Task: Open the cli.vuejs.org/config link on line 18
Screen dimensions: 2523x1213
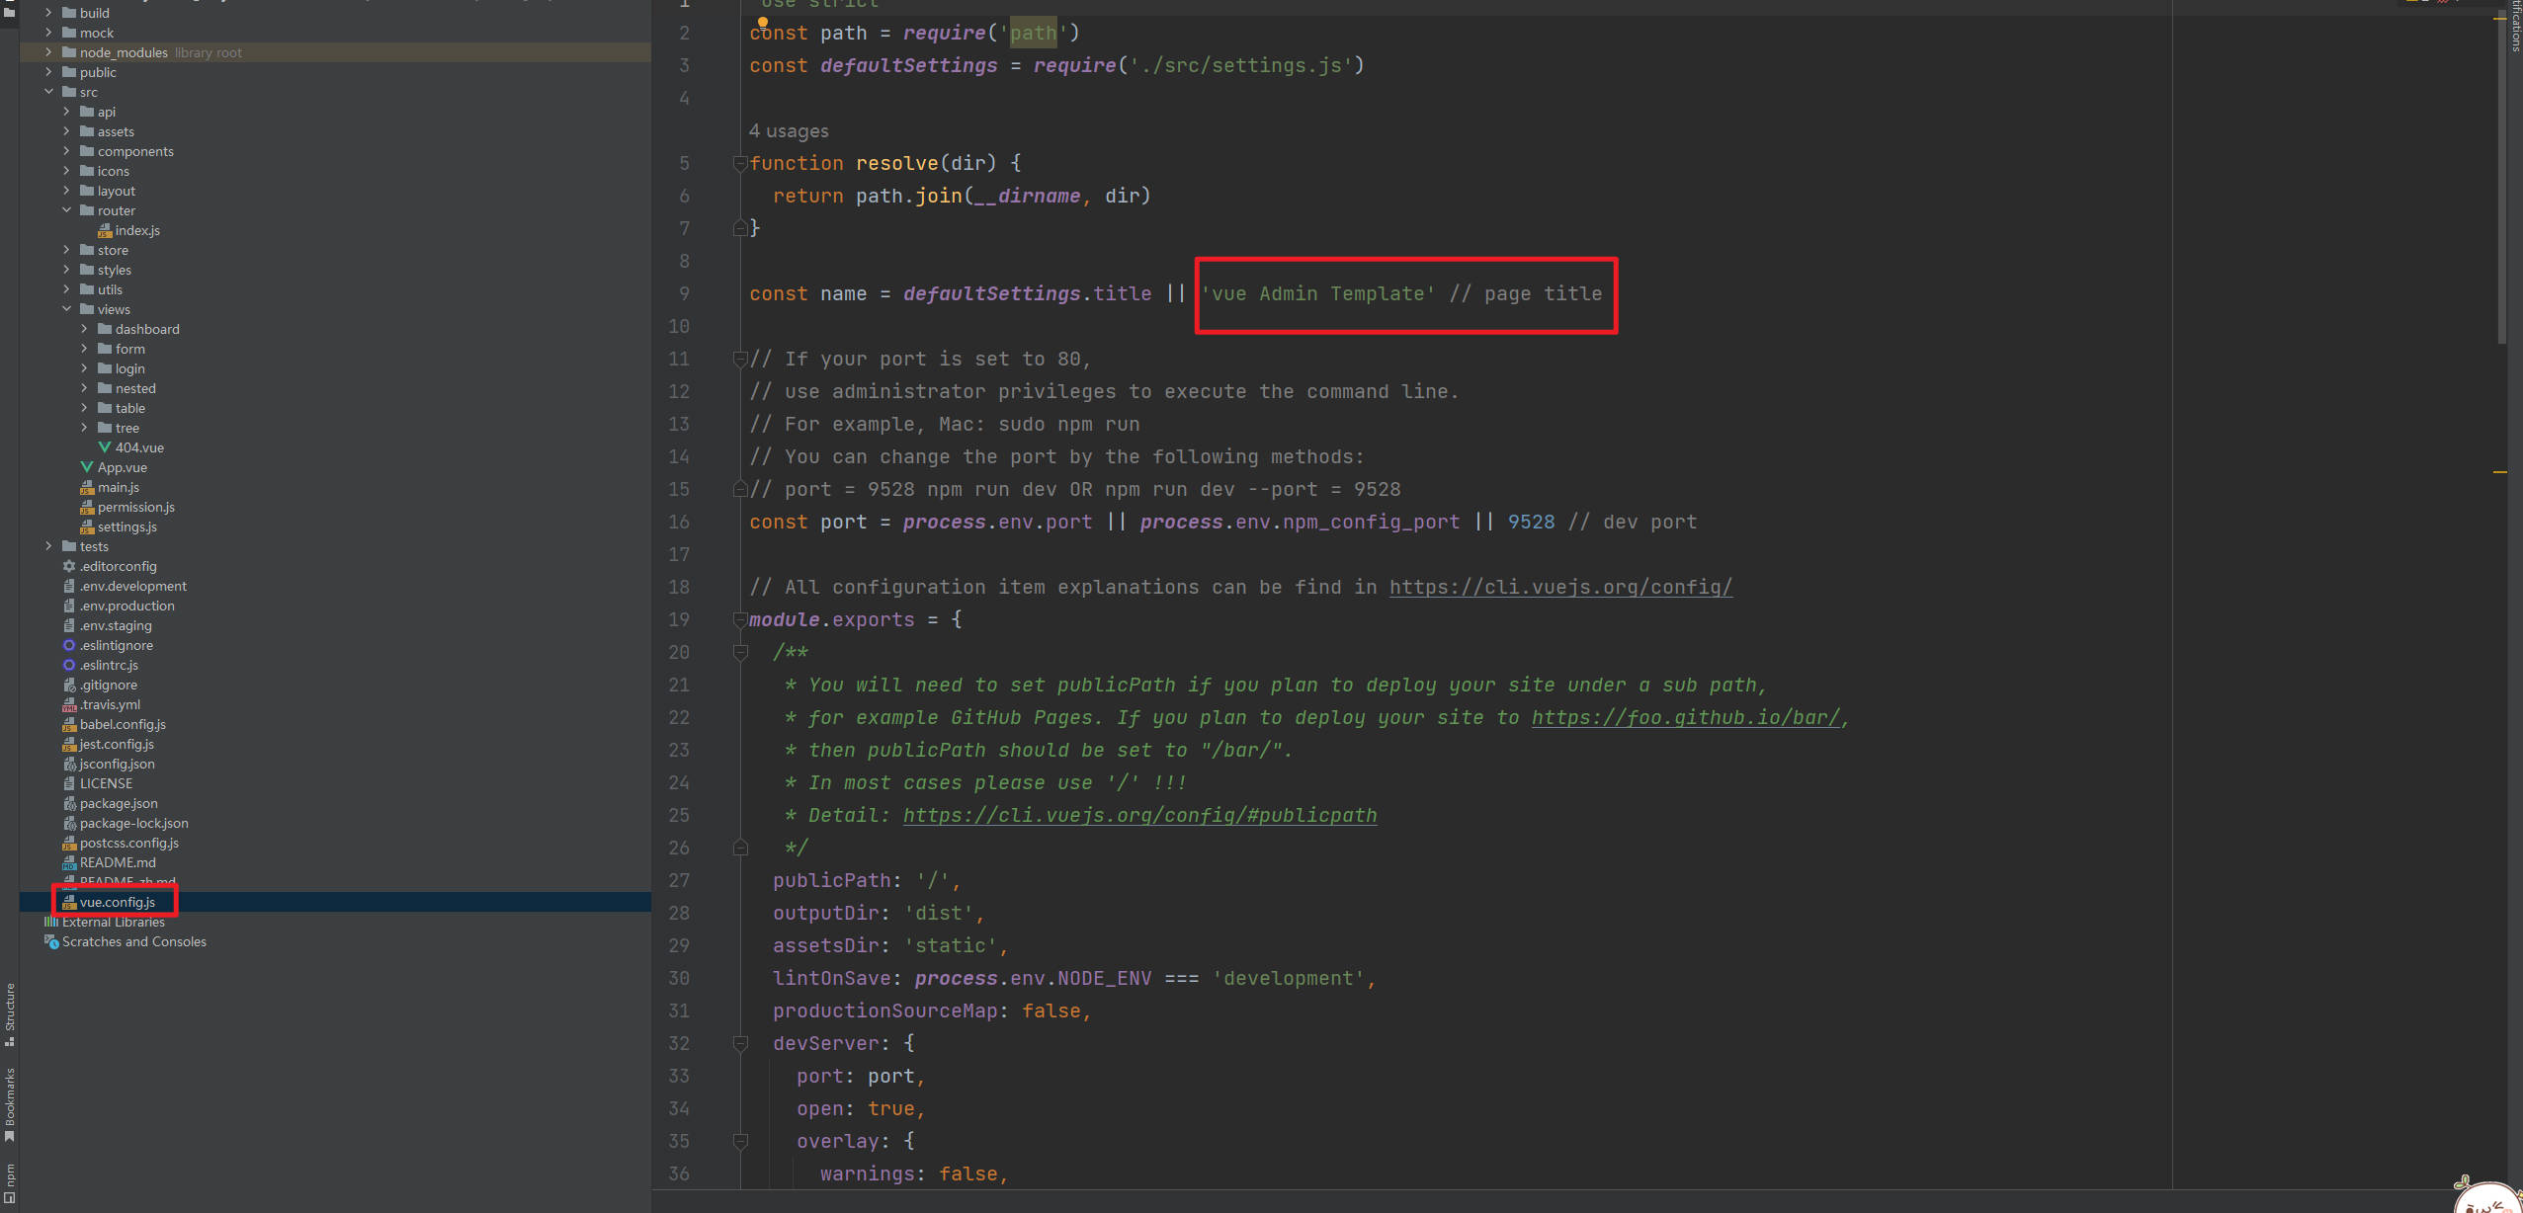Action: [1559, 587]
